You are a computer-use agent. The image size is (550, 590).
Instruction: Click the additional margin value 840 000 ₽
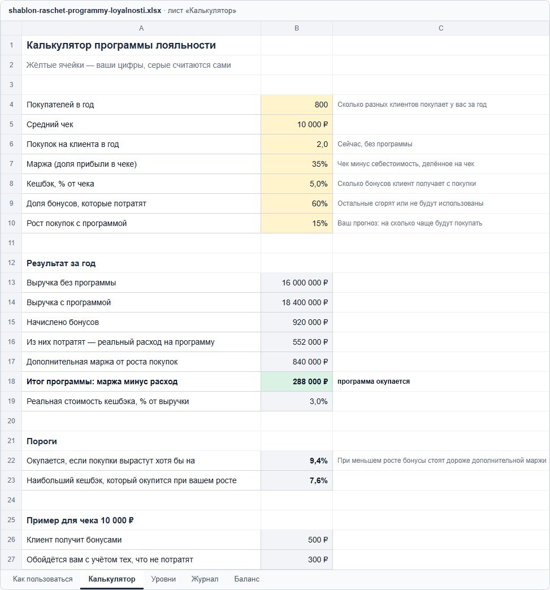click(297, 362)
